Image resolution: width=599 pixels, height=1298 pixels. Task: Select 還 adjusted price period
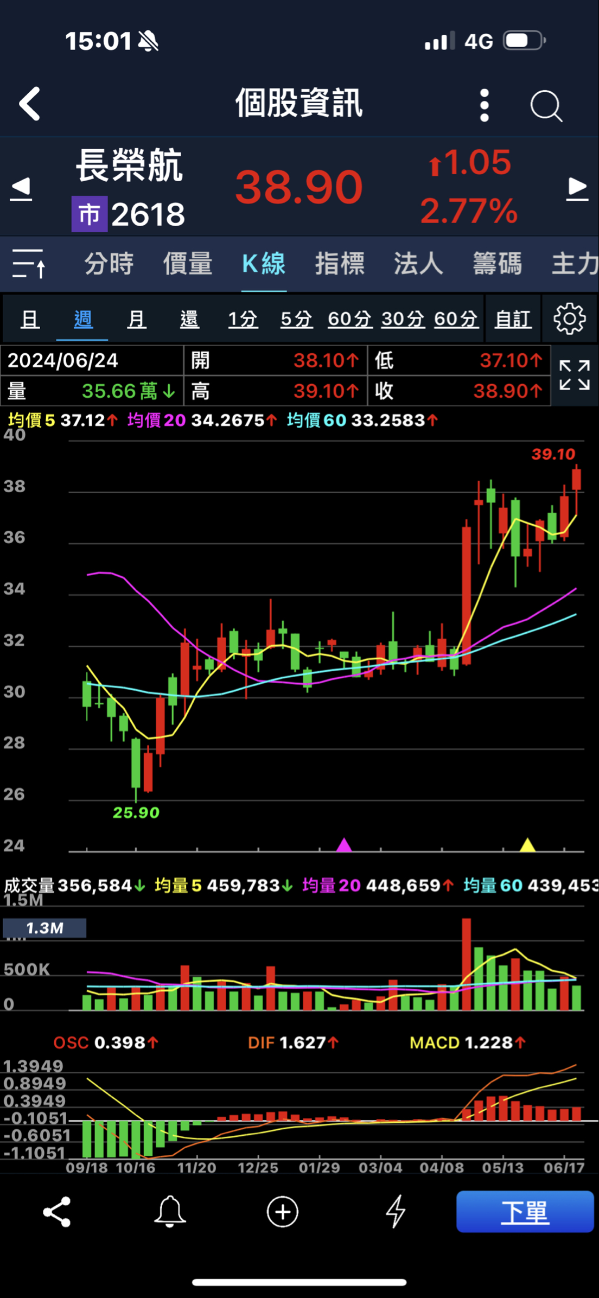point(189,319)
